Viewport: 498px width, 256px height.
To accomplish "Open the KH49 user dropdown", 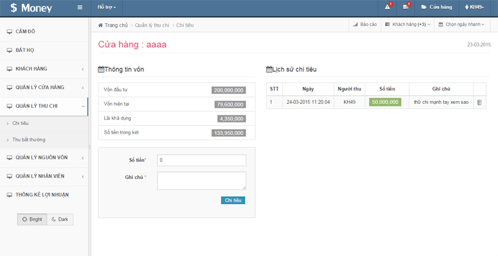I will click(x=474, y=7).
